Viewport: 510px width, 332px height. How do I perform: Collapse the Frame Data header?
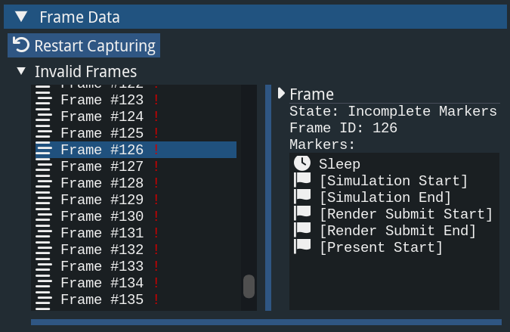point(21,17)
